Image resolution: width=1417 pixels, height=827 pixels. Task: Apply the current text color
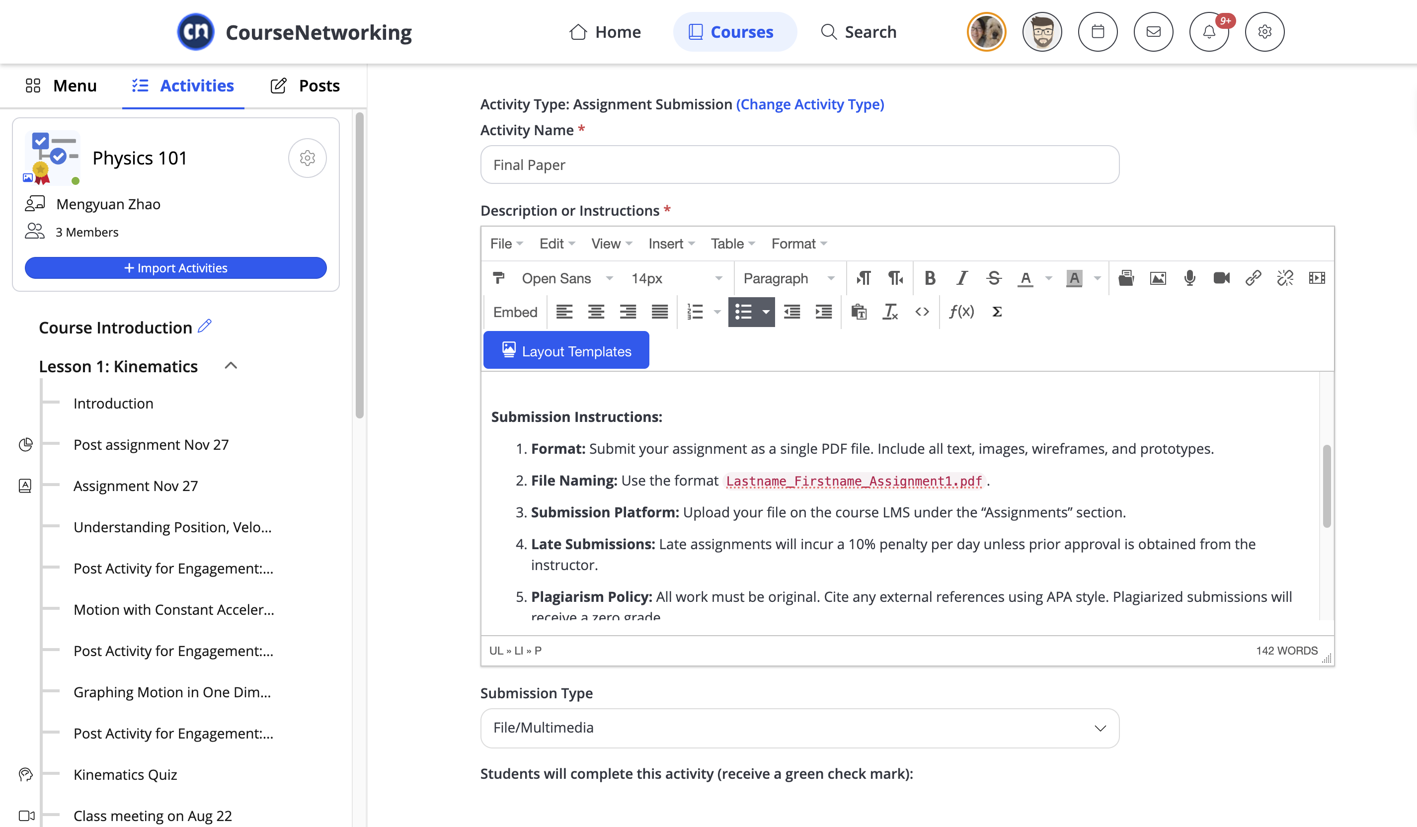(x=1025, y=278)
